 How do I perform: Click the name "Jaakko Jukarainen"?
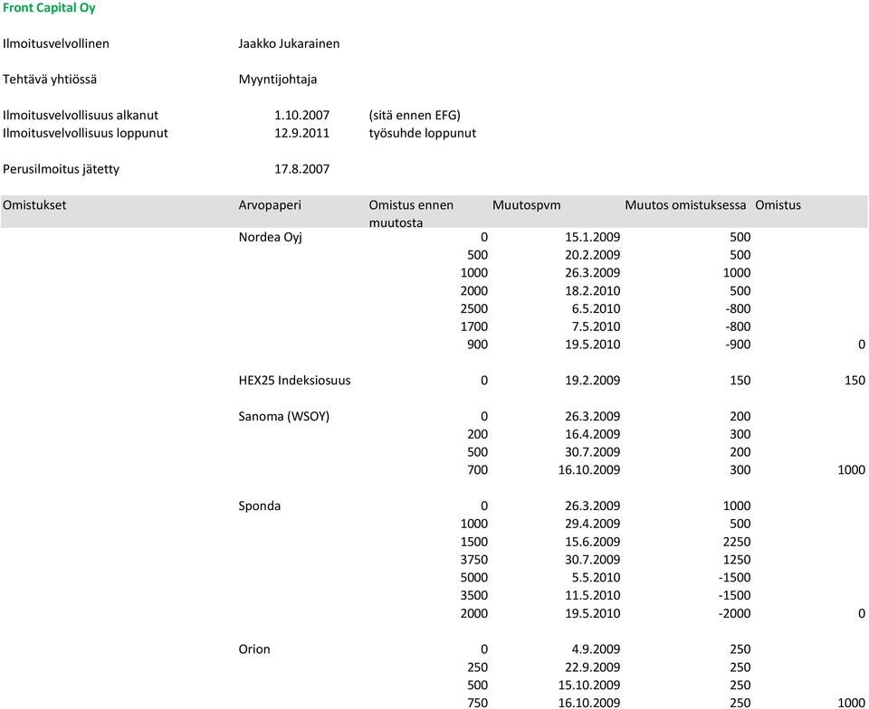coord(289,43)
